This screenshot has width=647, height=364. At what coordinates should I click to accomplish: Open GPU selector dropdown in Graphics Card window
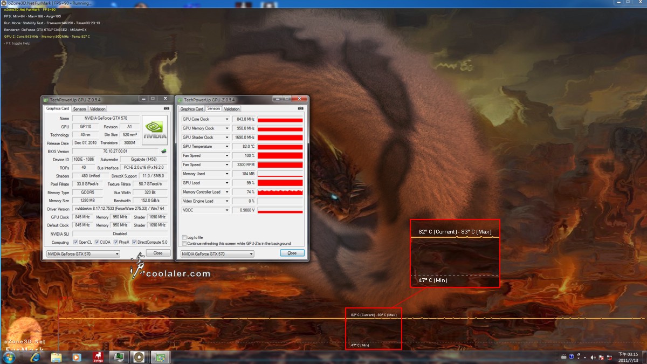click(x=83, y=254)
